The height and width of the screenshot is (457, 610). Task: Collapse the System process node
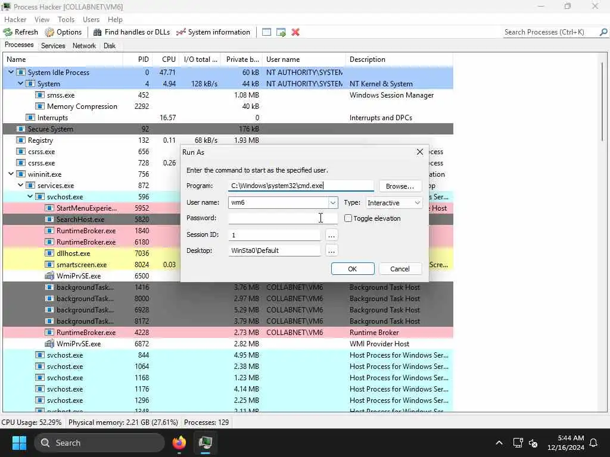(21, 83)
